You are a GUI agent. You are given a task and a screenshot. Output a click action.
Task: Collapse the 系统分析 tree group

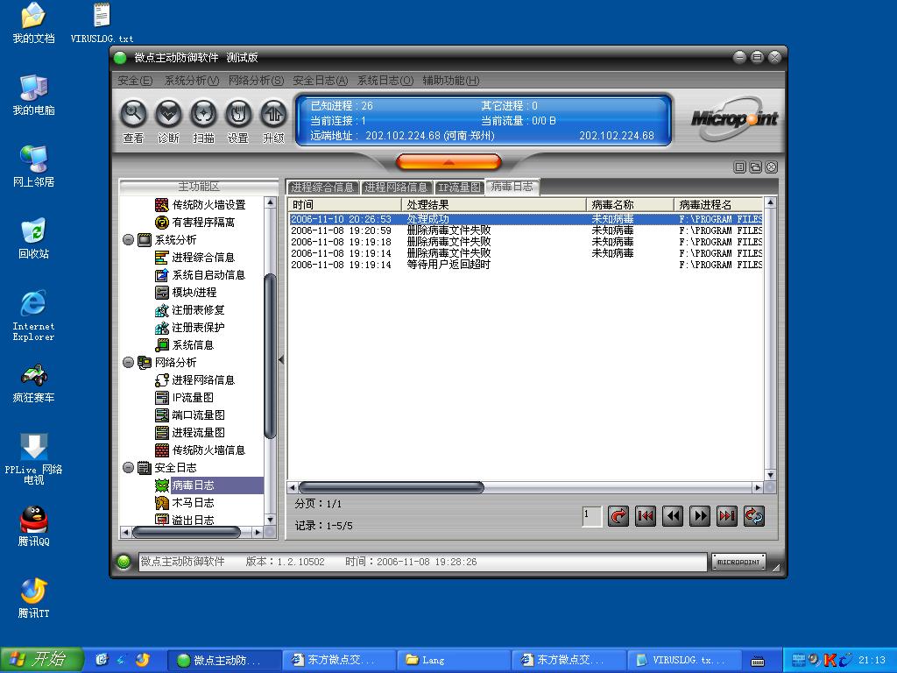(x=128, y=240)
